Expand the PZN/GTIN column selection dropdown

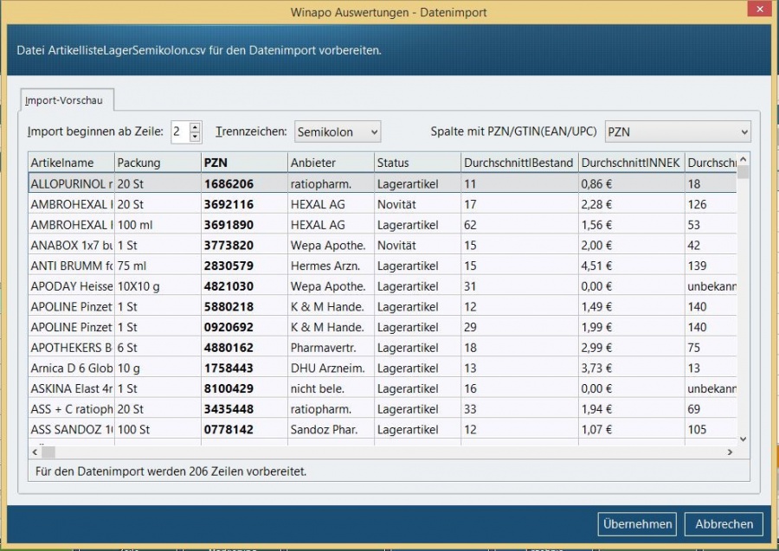click(x=677, y=132)
